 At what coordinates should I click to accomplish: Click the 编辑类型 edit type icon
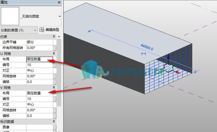click(x=42, y=30)
